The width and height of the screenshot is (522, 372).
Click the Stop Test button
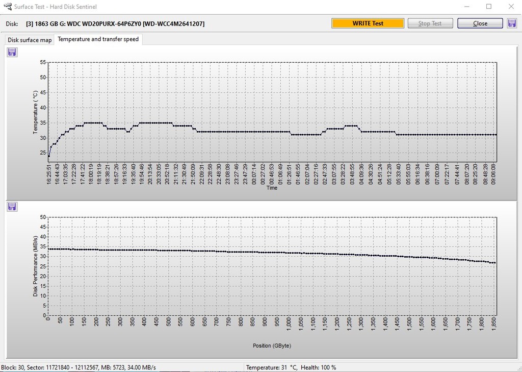(430, 23)
